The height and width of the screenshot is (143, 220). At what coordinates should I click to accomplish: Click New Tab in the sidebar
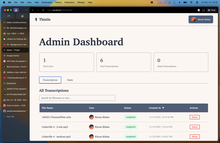[10, 117]
